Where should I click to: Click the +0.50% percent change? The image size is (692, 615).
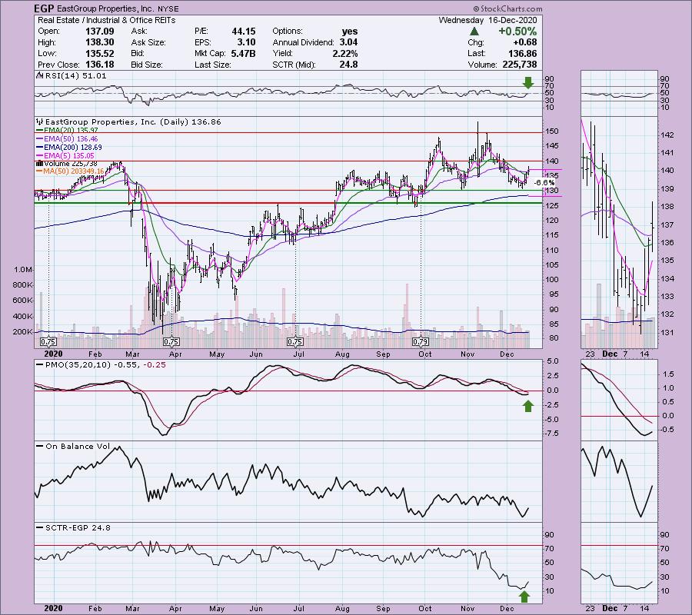tap(517, 32)
